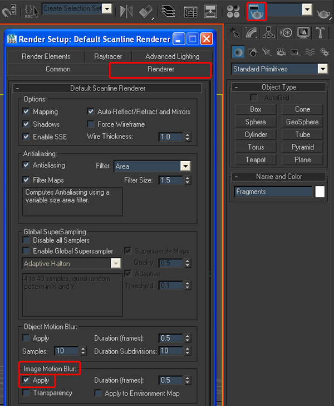This screenshot has height=406, width=334.
Task: Click the Teapot object button
Action: [256, 159]
